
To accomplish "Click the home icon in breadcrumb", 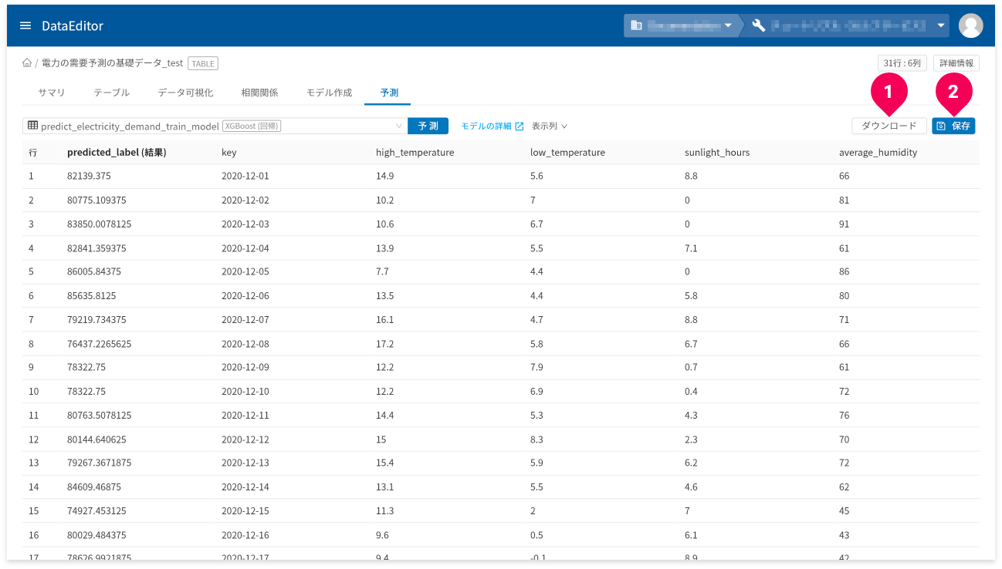I will [x=27, y=63].
